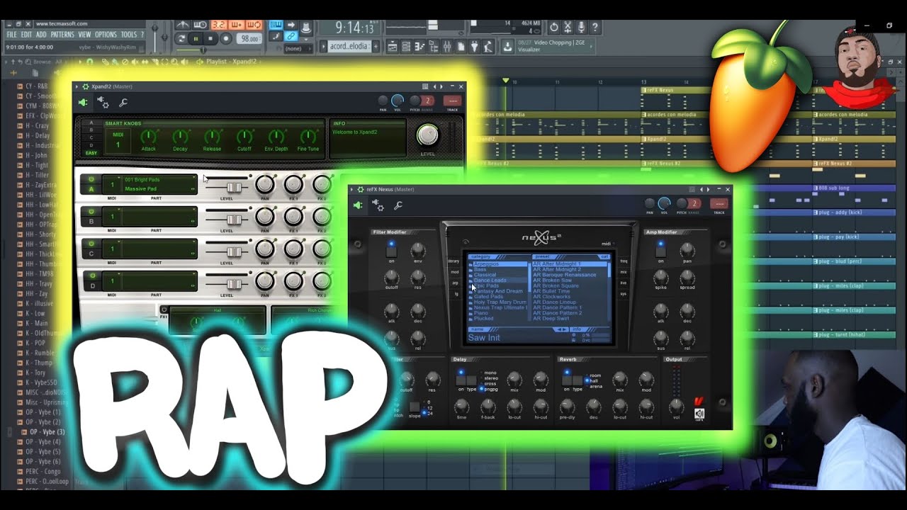
Task: Toggle power for Xpand!2 part B
Action: tap(91, 211)
